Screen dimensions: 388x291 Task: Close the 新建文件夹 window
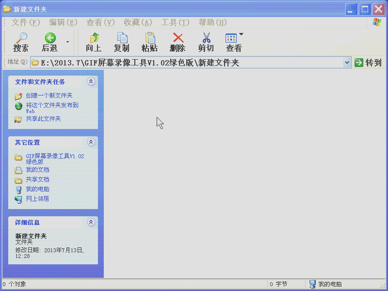tap(379, 9)
